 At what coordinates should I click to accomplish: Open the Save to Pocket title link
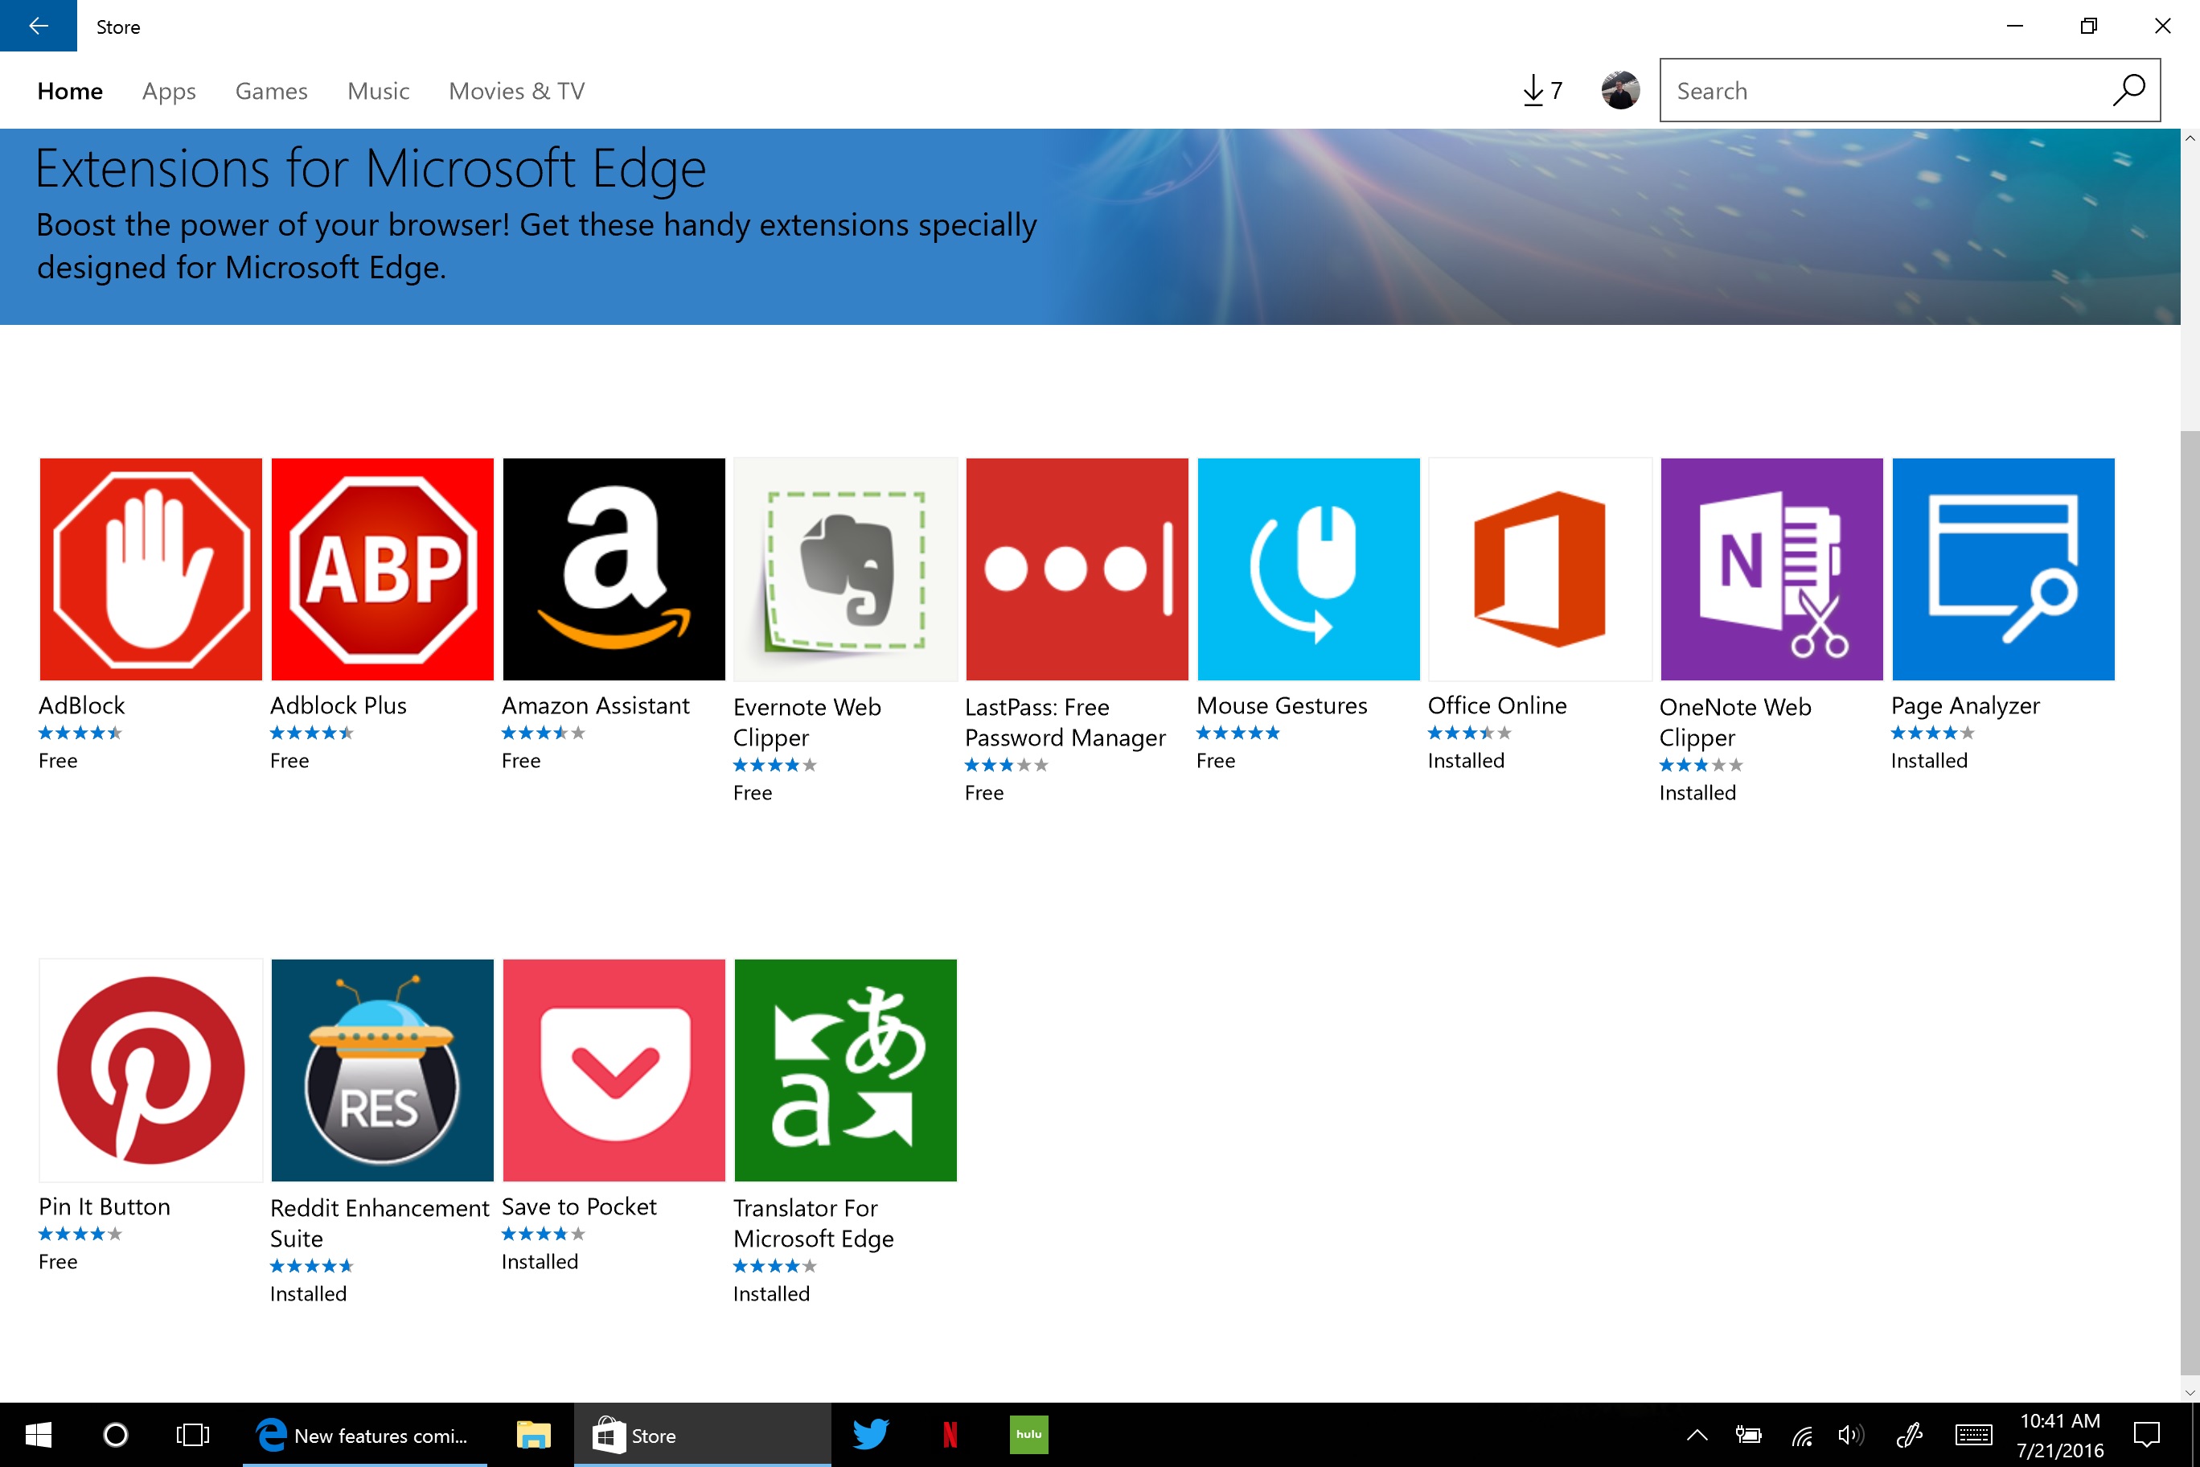(579, 1207)
